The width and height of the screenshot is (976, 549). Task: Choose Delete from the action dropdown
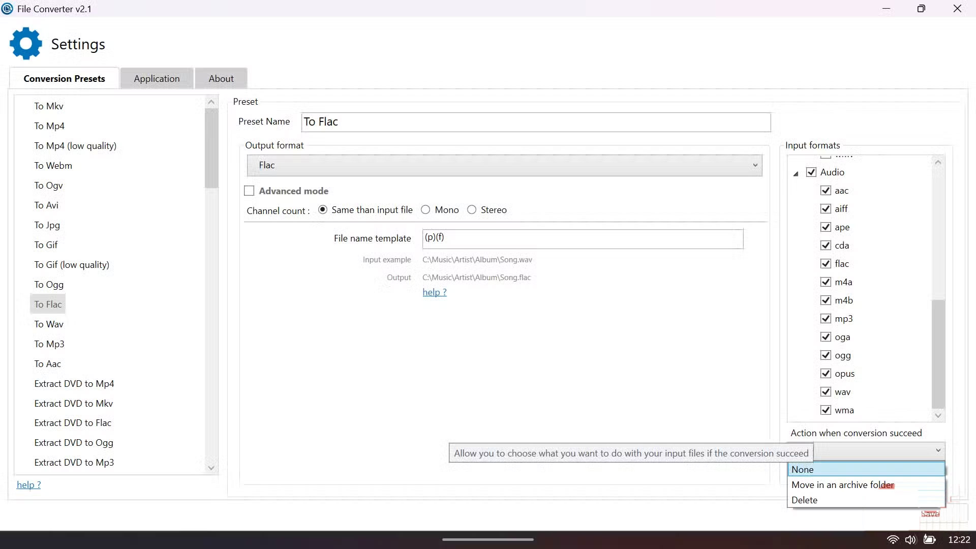(x=804, y=500)
